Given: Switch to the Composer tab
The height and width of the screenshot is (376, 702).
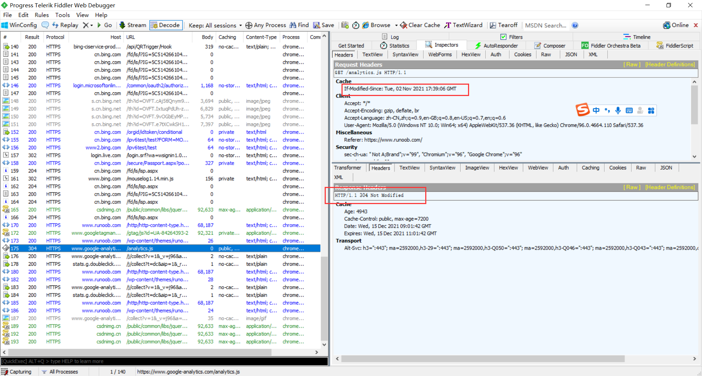Looking at the screenshot, I should point(550,46).
